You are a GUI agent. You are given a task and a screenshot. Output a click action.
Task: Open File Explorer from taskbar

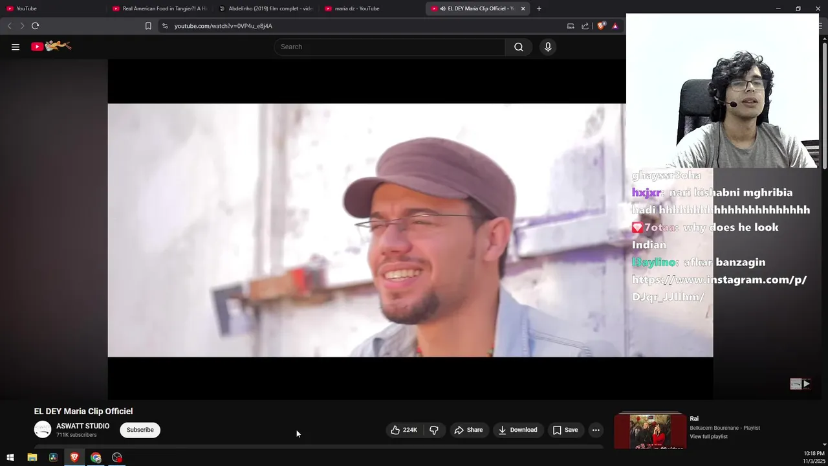(32, 458)
